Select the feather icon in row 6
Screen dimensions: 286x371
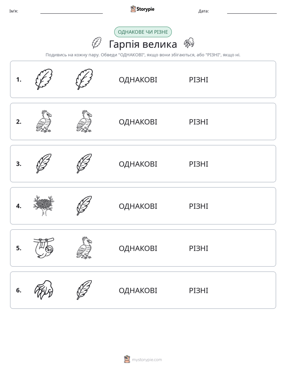click(x=84, y=290)
